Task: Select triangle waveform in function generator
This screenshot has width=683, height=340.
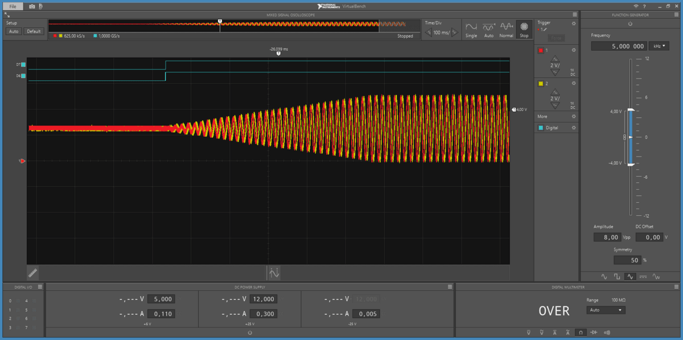Action: [x=630, y=276]
